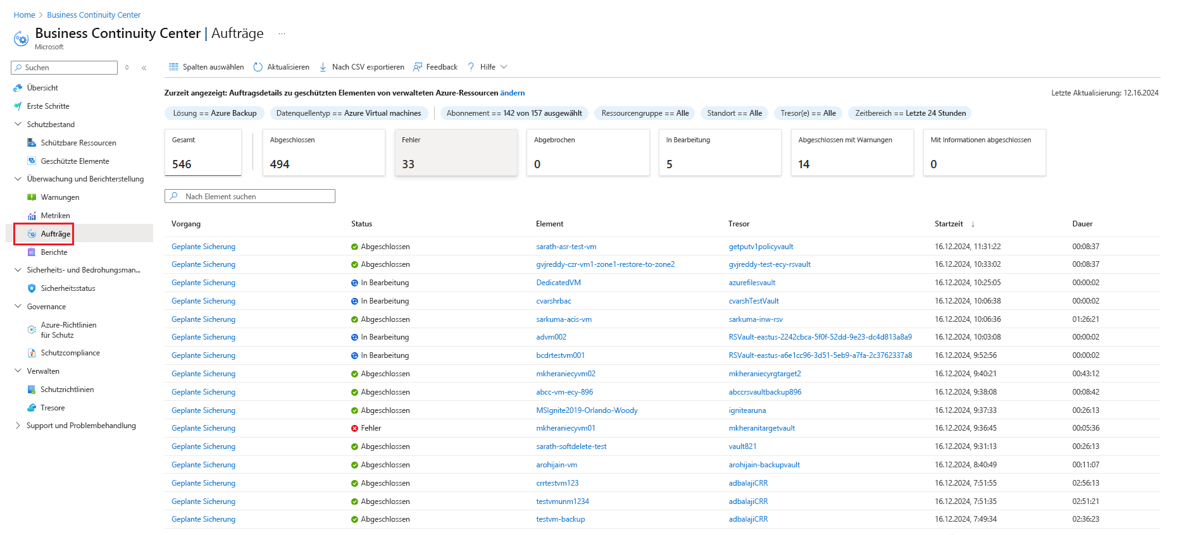Image resolution: width=1179 pixels, height=535 pixels.
Task: Click the Schutzrichtlinien icon
Action: (32, 390)
